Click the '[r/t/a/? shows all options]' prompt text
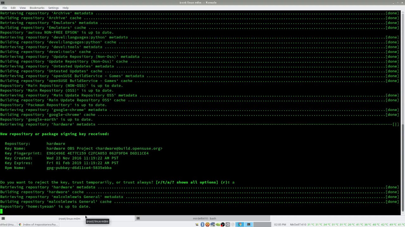405x227 pixels. (187, 182)
